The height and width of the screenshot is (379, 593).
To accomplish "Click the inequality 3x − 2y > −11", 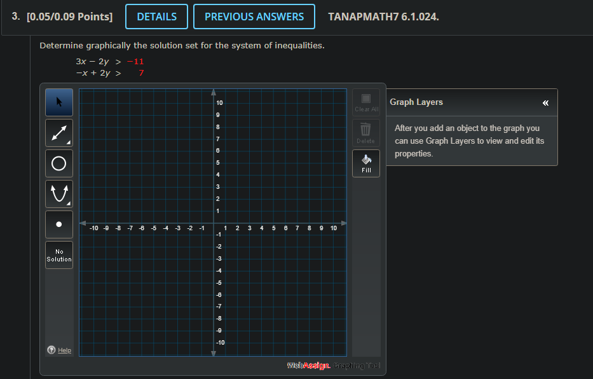I will tap(110, 61).
